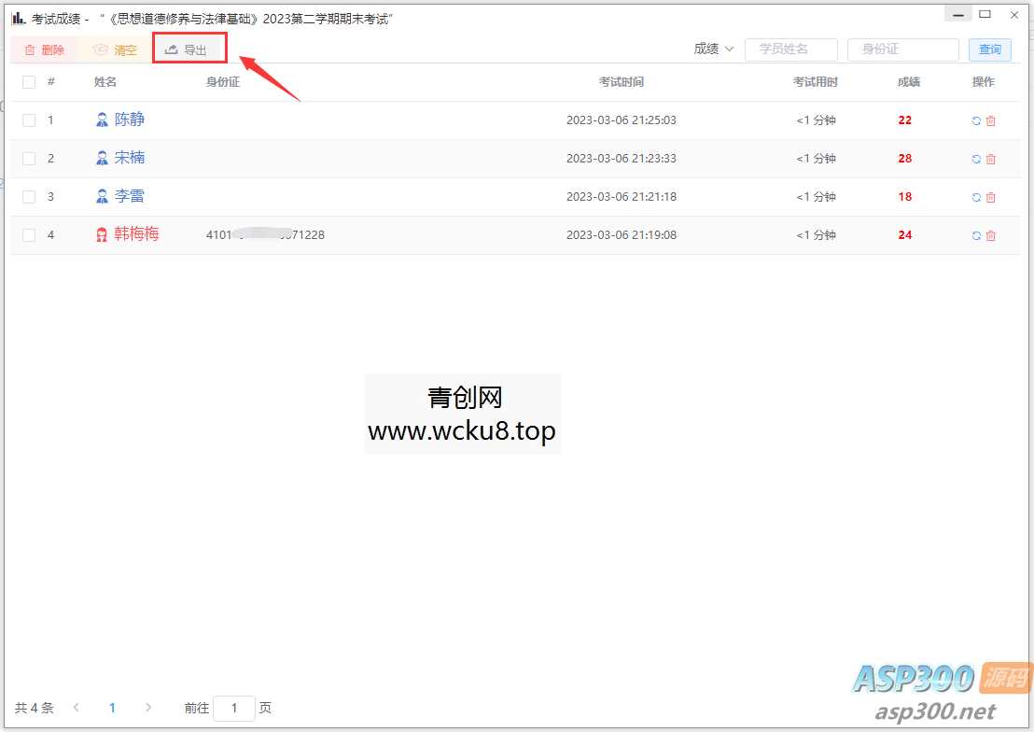The width and height of the screenshot is (1034, 732).
Task: Open student 李雷's name link
Action: click(130, 196)
